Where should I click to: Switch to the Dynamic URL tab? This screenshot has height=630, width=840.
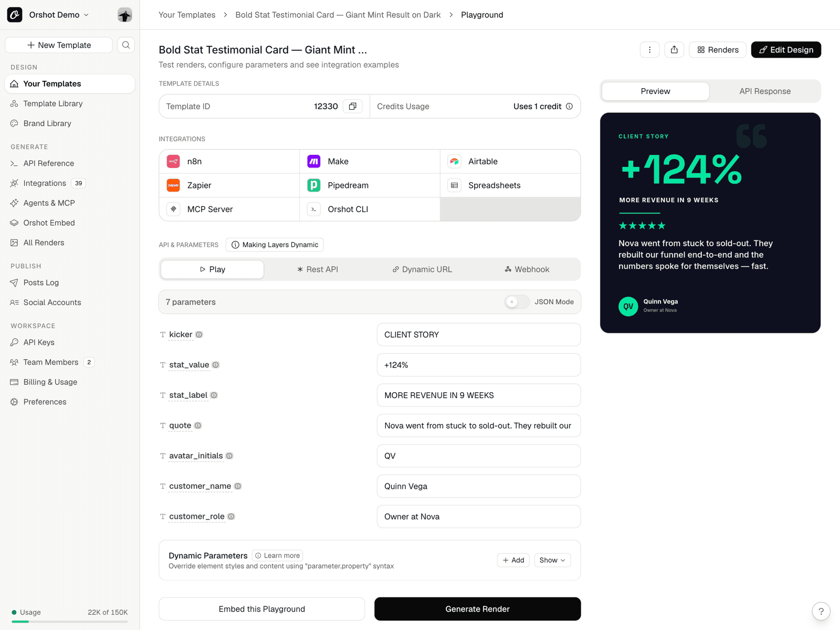tap(422, 269)
